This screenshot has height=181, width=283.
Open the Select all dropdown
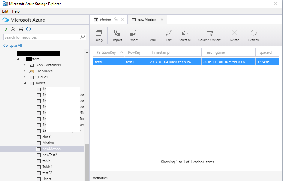pyautogui.click(x=185, y=36)
